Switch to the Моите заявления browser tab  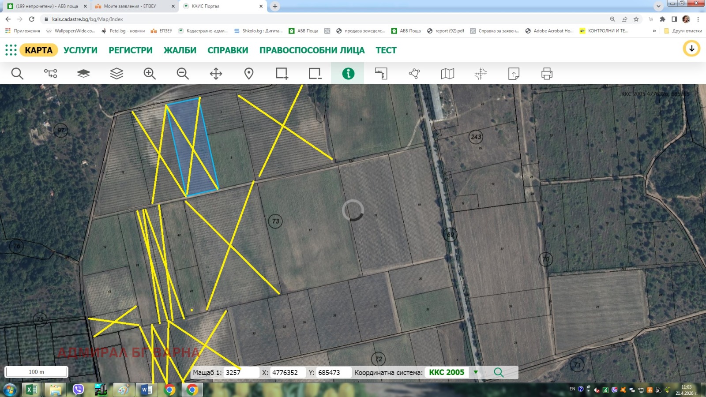tap(130, 6)
